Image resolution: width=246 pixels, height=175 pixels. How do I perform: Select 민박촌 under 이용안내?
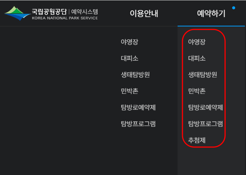[x=129, y=91]
